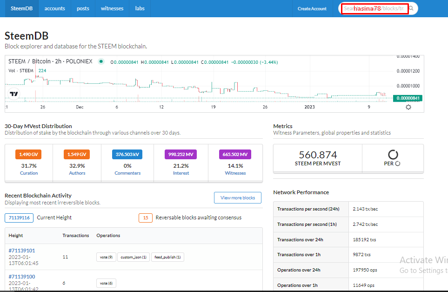This screenshot has width=448, height=292.
Task: Click the 2023 date label on chart axis
Action: click(x=309, y=107)
